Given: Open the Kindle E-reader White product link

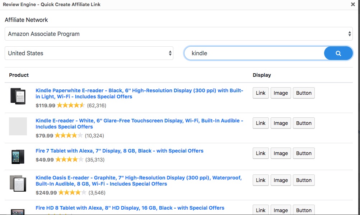Looking at the screenshot, I should (139, 123).
